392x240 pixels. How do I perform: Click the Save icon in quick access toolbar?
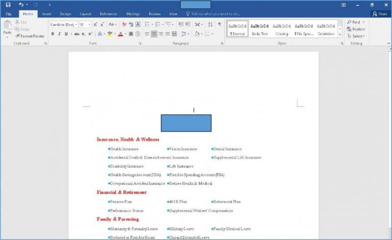pos(8,4)
